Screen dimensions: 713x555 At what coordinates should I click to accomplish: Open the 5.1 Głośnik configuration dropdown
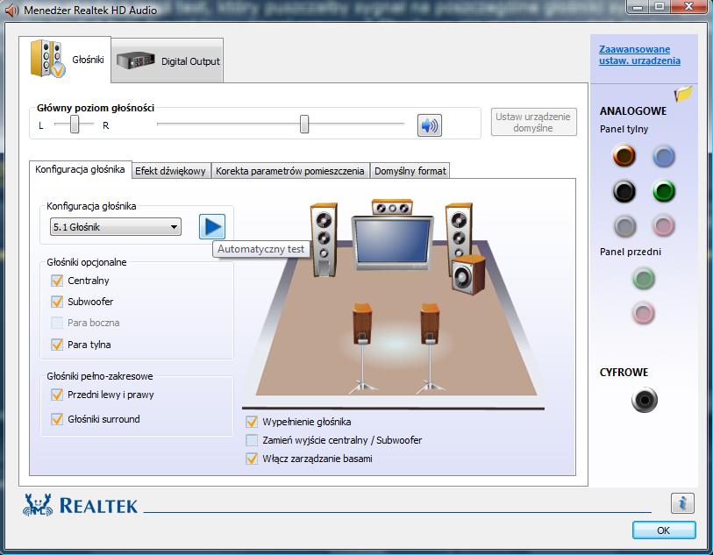pos(116,227)
